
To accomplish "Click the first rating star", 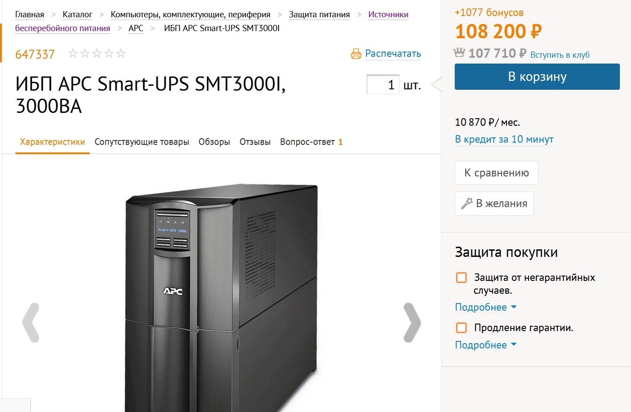I will pyautogui.click(x=73, y=54).
